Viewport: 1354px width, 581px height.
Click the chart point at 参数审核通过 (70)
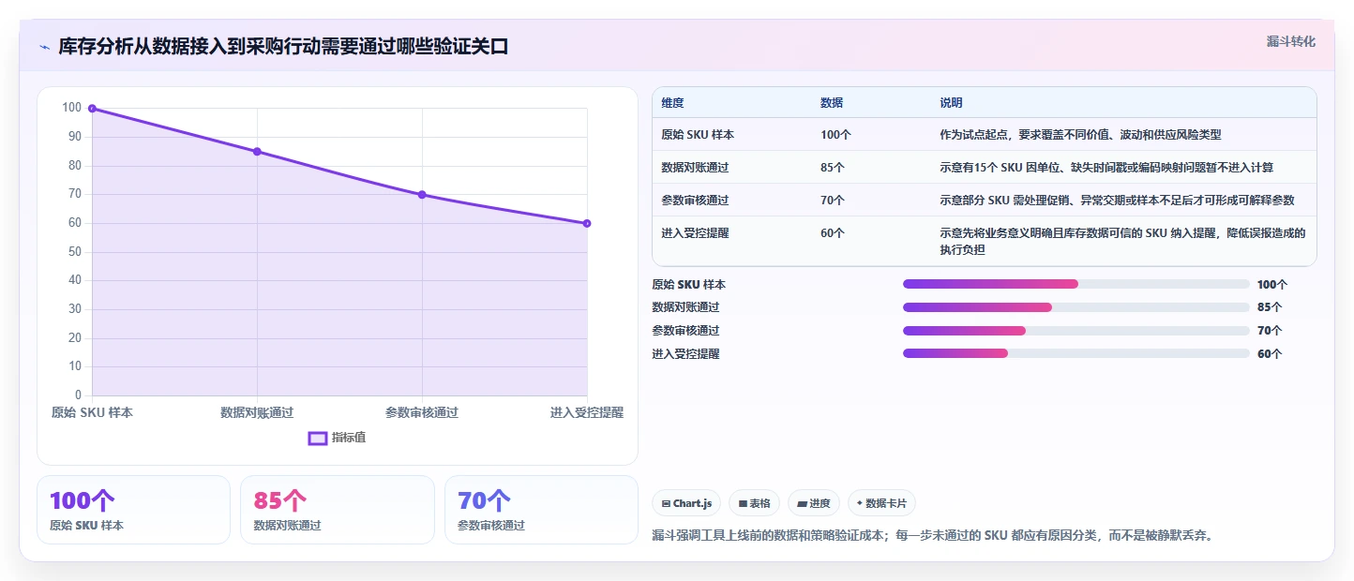click(422, 195)
